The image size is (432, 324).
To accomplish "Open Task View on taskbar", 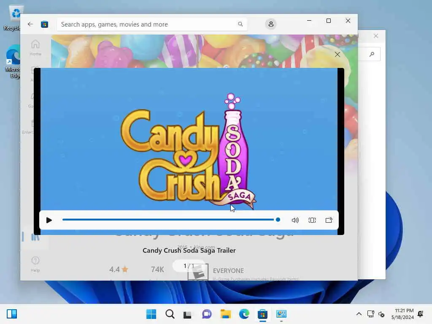I will pyautogui.click(x=187, y=314).
